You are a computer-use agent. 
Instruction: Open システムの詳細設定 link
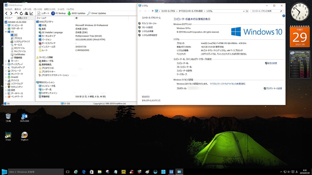click(149, 35)
